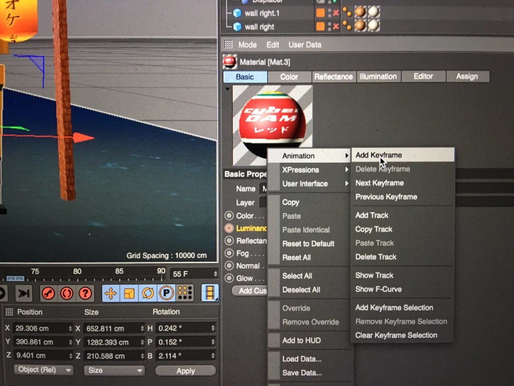Click the Apply button
The height and width of the screenshot is (386, 514).
(x=186, y=370)
